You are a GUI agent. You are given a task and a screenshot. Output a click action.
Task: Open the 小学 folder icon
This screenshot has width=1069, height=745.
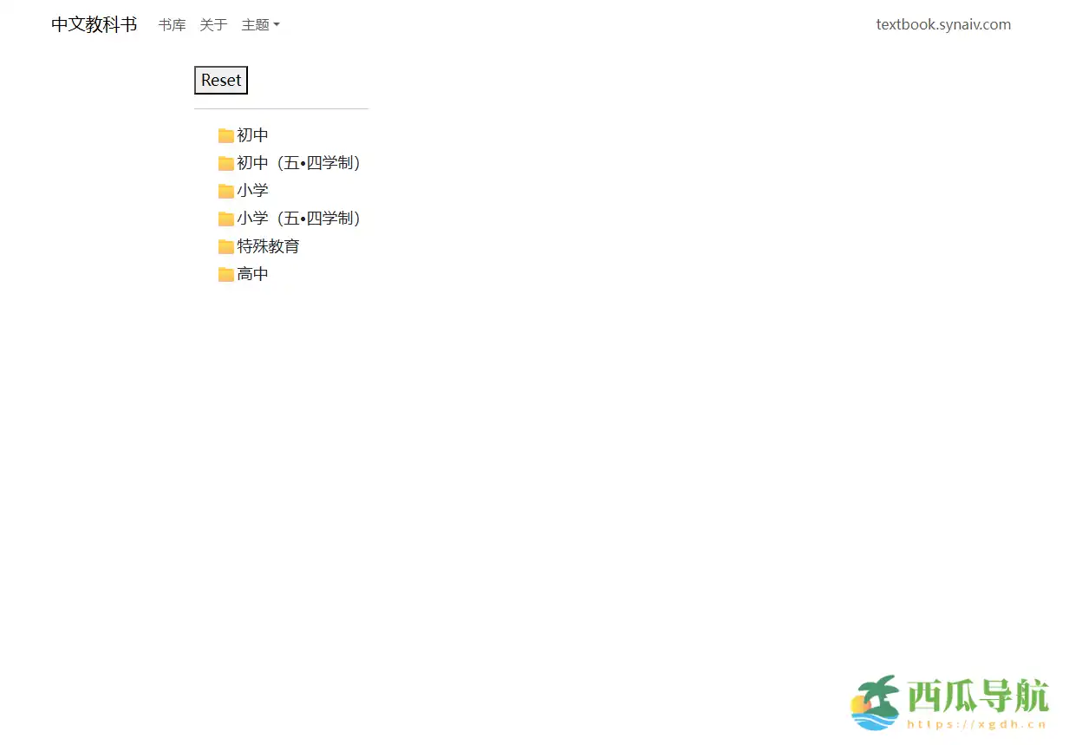[x=226, y=190]
